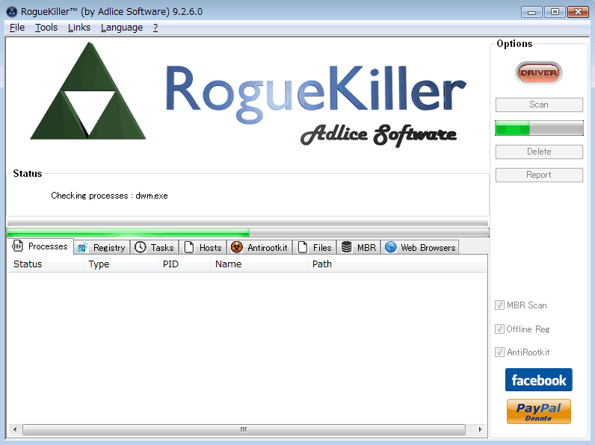Switch to the Files tab
This screenshot has width=595, height=445.
(x=315, y=248)
